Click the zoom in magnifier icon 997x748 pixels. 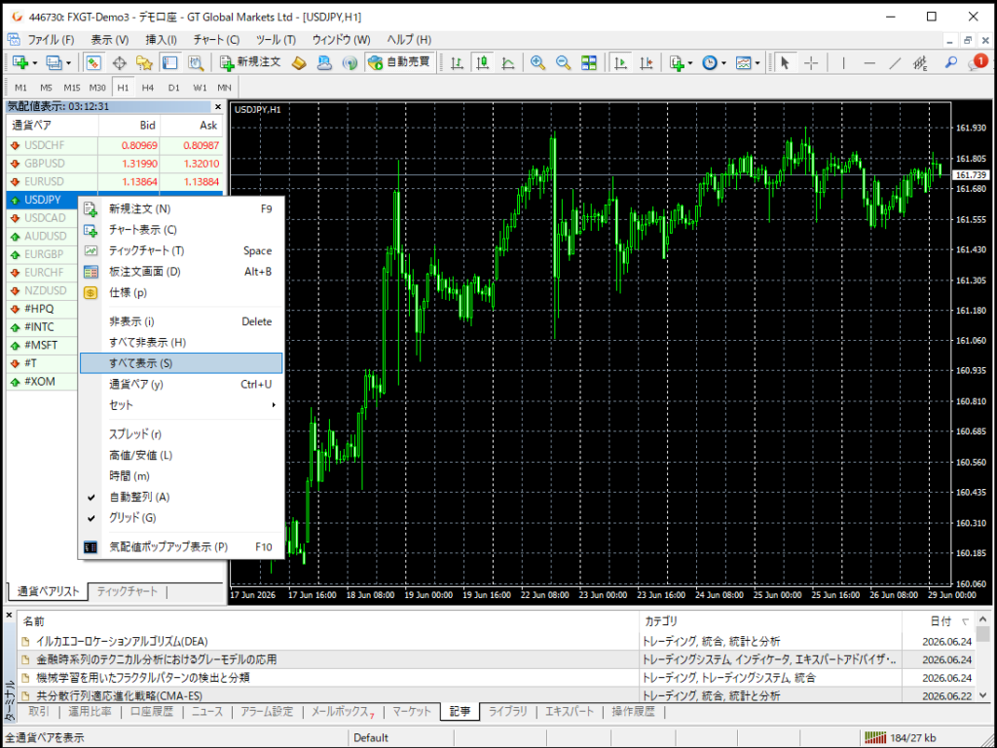[537, 62]
